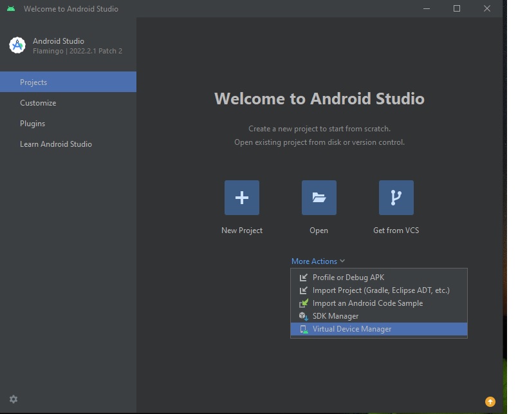Collapse the More Actions dropdown
The image size is (527, 414).
click(x=318, y=261)
